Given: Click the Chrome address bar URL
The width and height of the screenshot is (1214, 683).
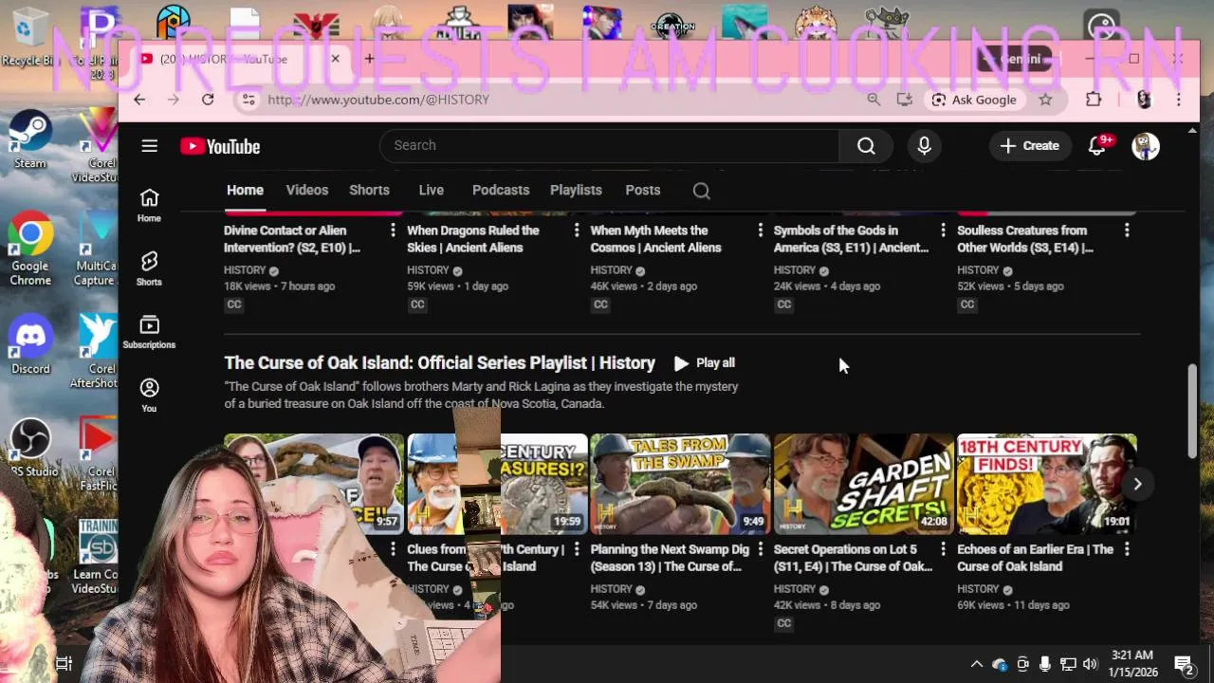Looking at the screenshot, I should click(x=378, y=100).
